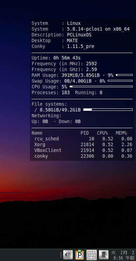Viewport: 136px width, 261px height.
Task: Click the 'File systems:' heading
Action: [x=49, y=104]
